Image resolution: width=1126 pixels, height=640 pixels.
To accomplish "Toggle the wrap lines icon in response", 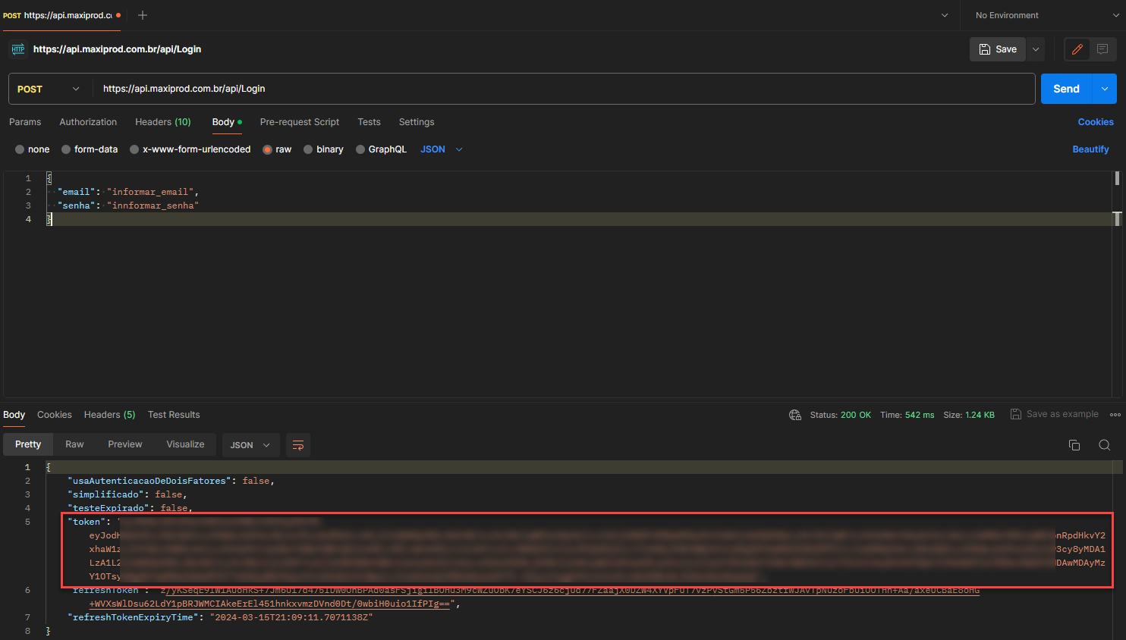I will tap(298, 445).
